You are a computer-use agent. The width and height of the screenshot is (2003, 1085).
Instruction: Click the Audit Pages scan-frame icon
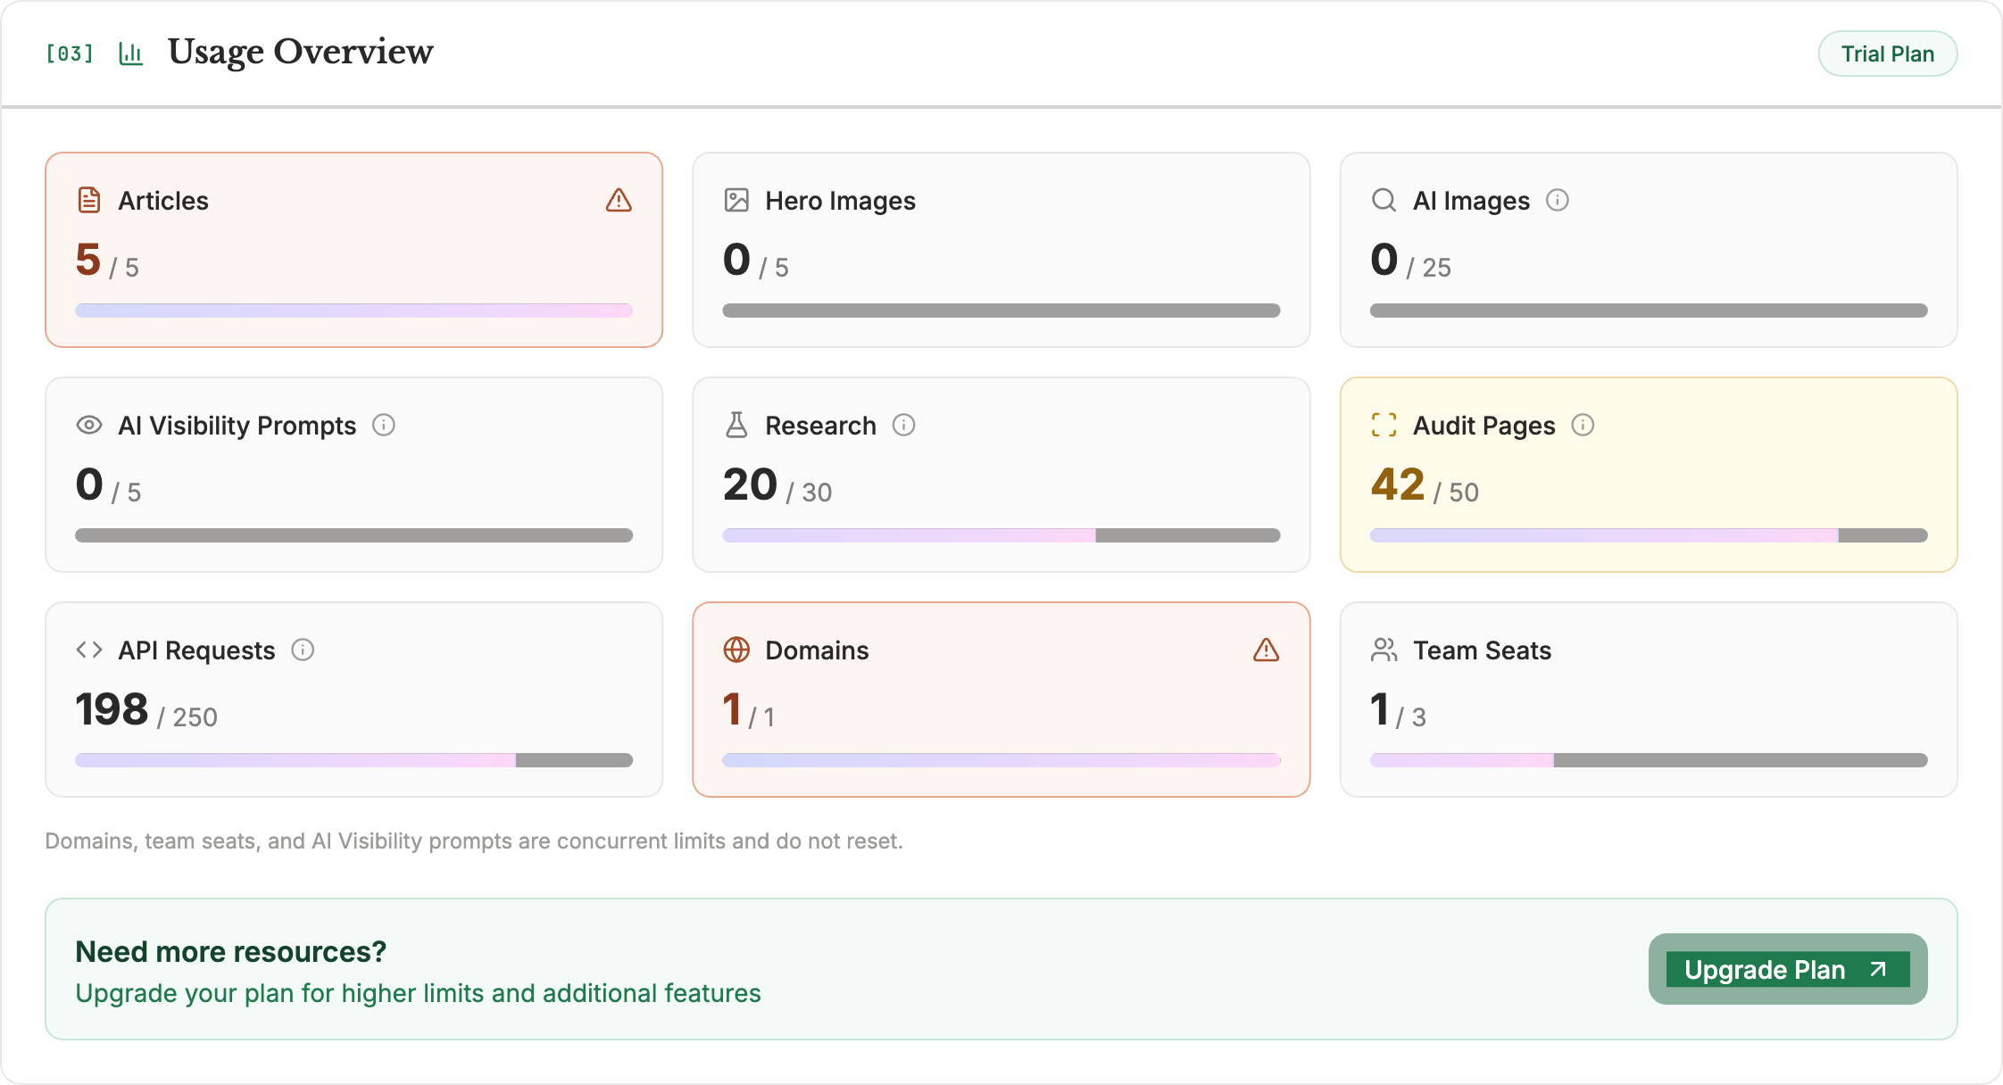coord(1384,425)
